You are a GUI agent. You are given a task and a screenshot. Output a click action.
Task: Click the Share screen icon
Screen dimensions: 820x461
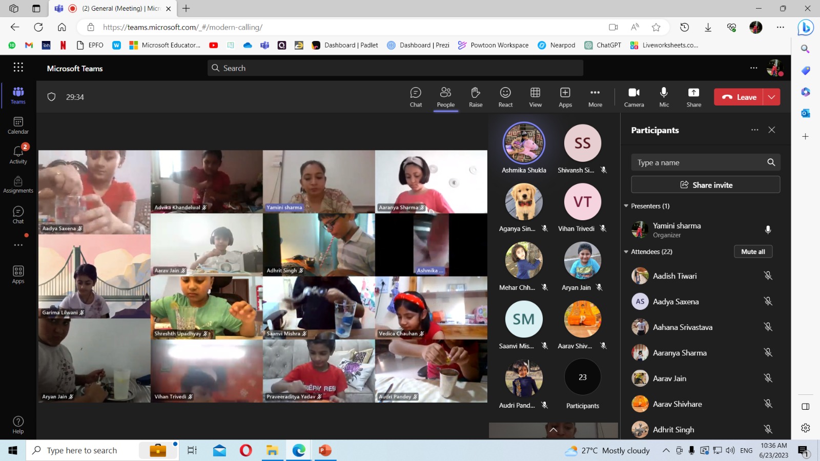click(x=693, y=97)
